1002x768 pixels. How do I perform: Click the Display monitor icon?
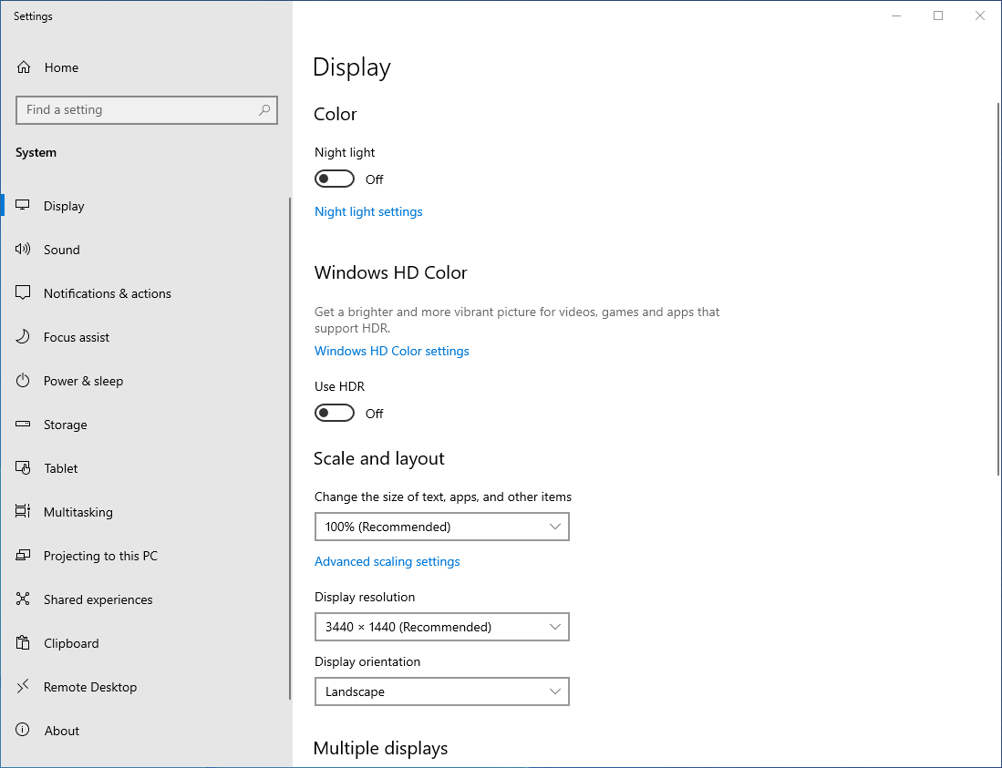(23, 206)
